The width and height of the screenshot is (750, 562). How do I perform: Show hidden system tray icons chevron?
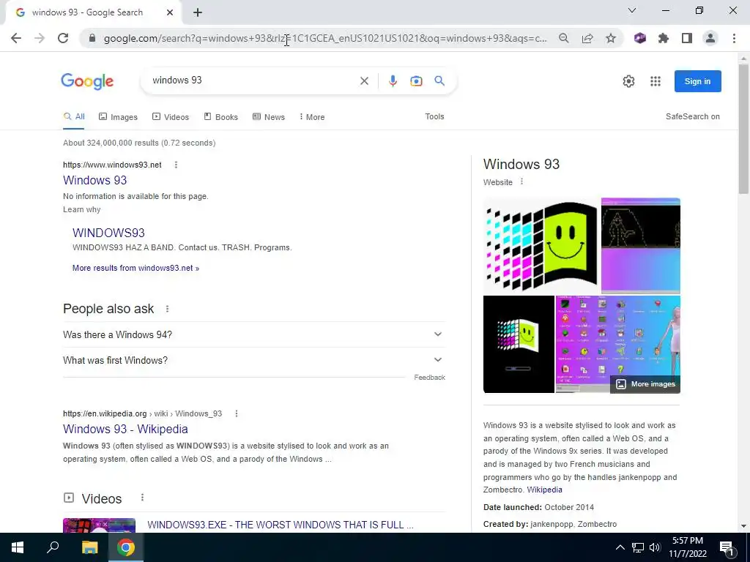coord(620,547)
